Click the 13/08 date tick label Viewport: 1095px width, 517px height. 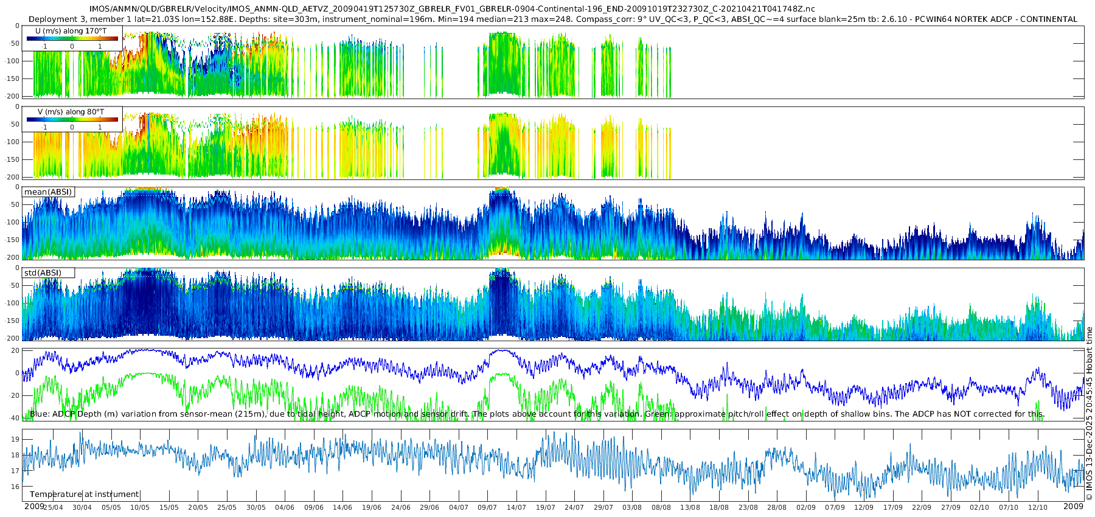pyautogui.click(x=690, y=508)
